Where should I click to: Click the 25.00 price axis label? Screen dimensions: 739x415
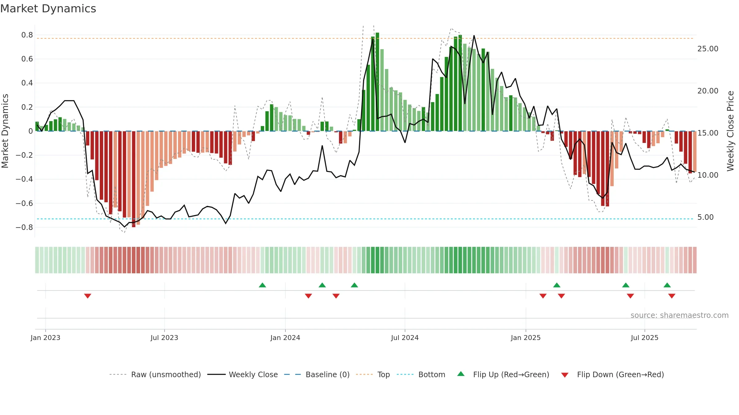[x=708, y=49]
